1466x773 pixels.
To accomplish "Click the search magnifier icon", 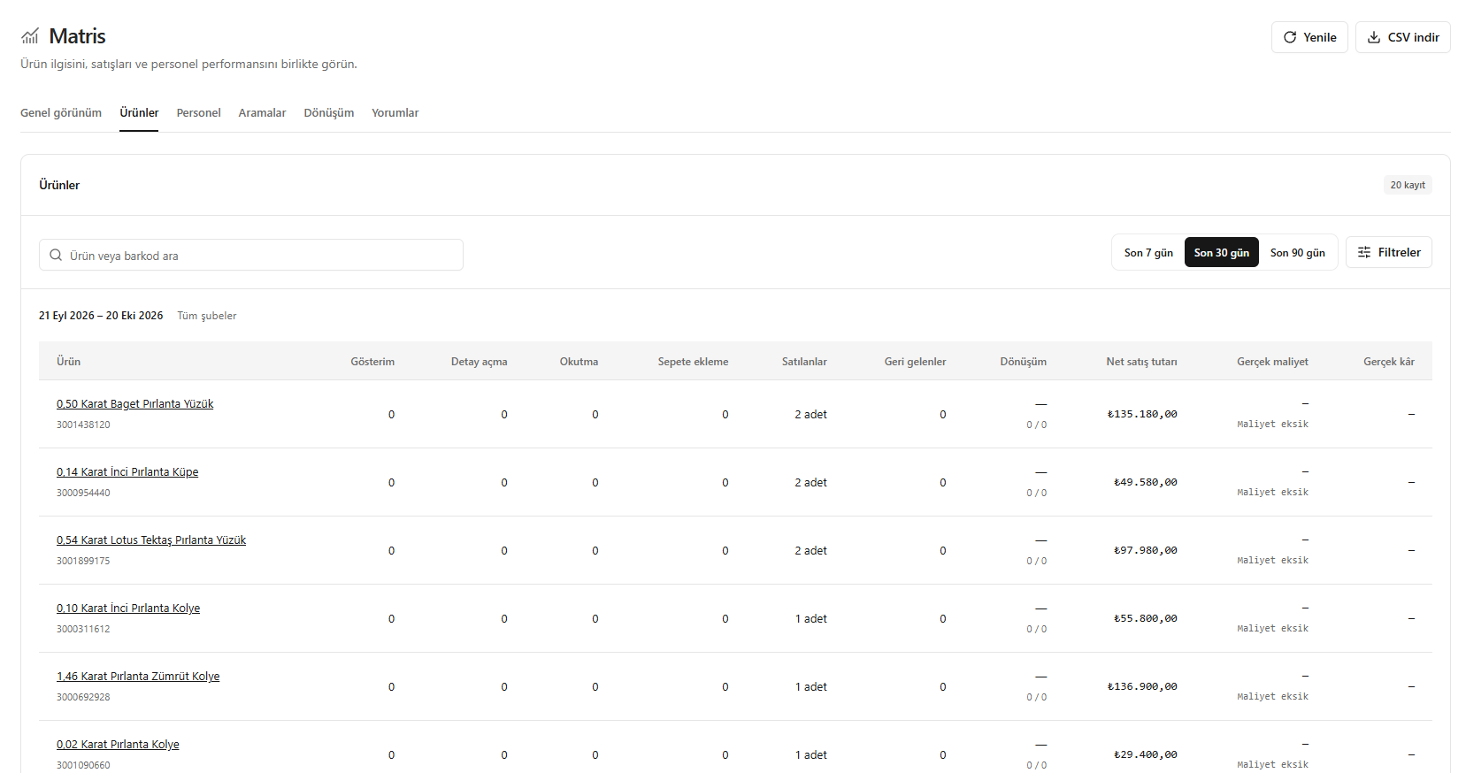I will 56,255.
